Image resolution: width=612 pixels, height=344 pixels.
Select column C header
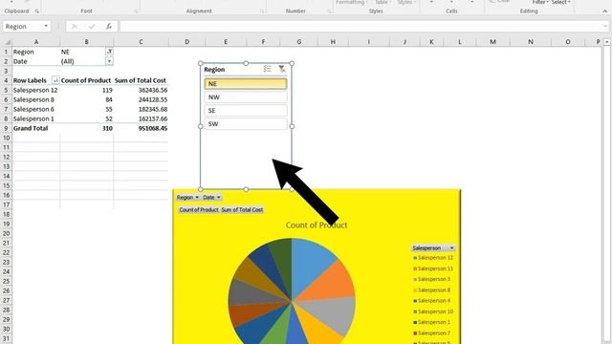141,42
